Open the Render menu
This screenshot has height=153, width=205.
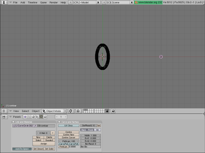[x=53, y=2]
